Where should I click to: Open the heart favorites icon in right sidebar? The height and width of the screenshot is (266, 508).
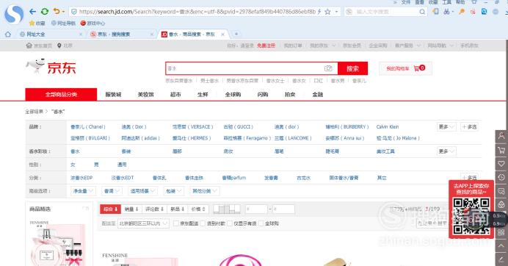(501, 164)
